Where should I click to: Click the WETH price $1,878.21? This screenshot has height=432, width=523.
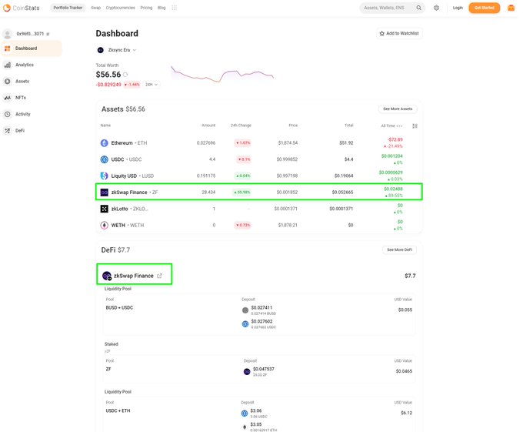[288, 225]
